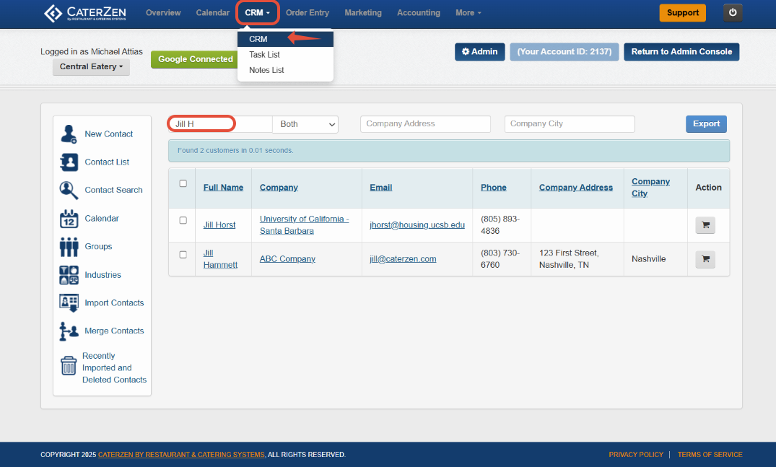Check the Jill Horst row checkbox
The height and width of the screenshot is (467, 776).
[183, 221]
